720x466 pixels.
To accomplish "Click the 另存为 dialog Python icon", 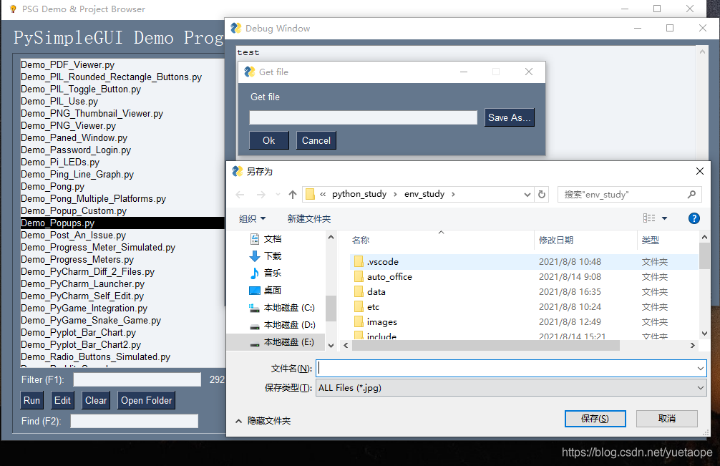I will (x=237, y=171).
